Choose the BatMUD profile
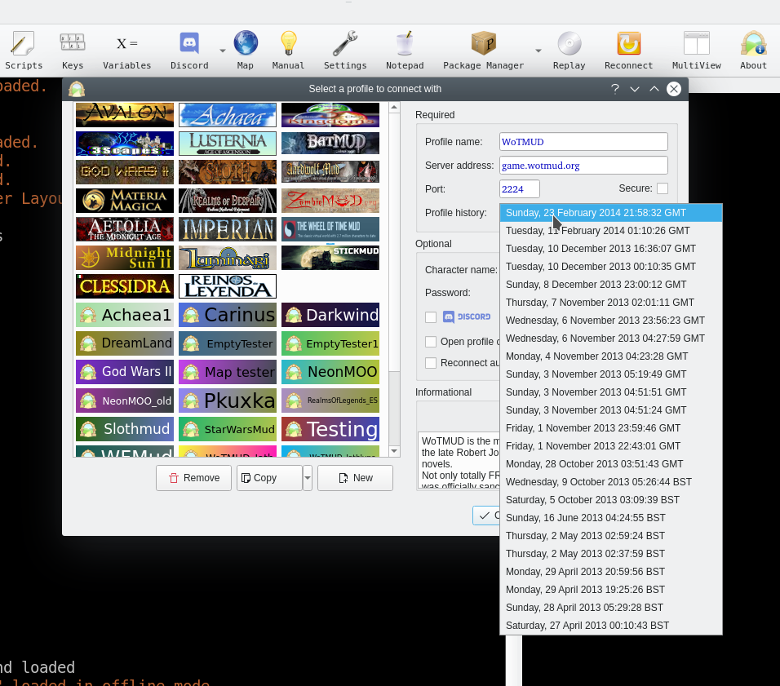Image resolution: width=780 pixels, height=686 pixels. [330, 144]
